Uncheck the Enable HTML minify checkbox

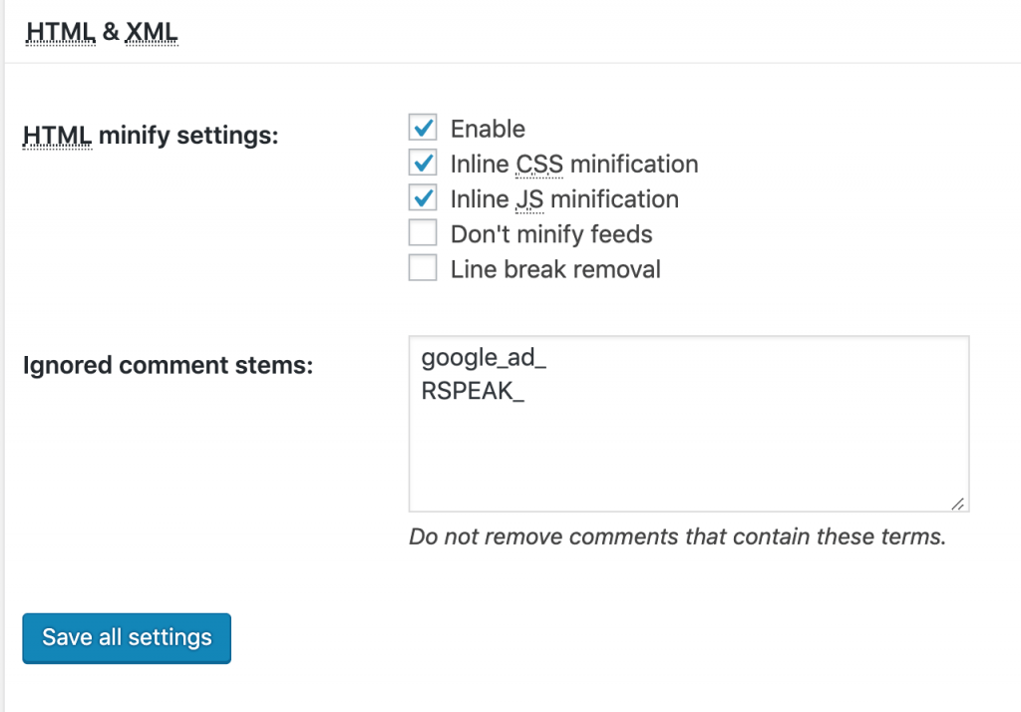(423, 128)
